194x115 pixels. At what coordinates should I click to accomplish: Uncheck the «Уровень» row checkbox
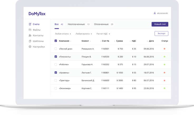[x=56, y=73]
